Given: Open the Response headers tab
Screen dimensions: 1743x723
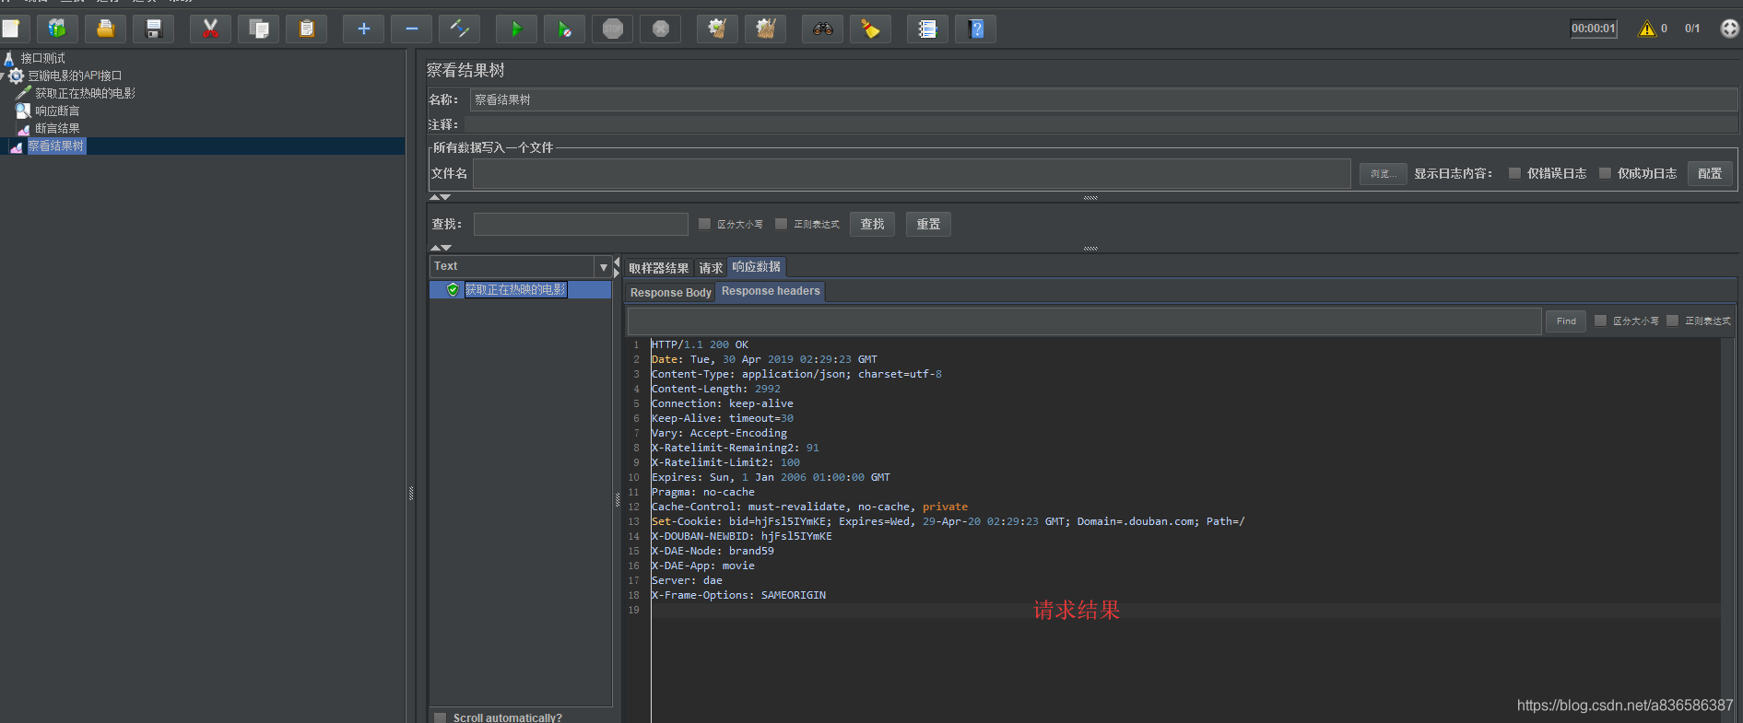Looking at the screenshot, I should click(771, 291).
